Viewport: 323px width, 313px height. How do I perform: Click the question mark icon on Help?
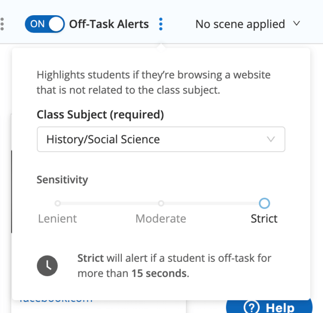click(x=251, y=307)
